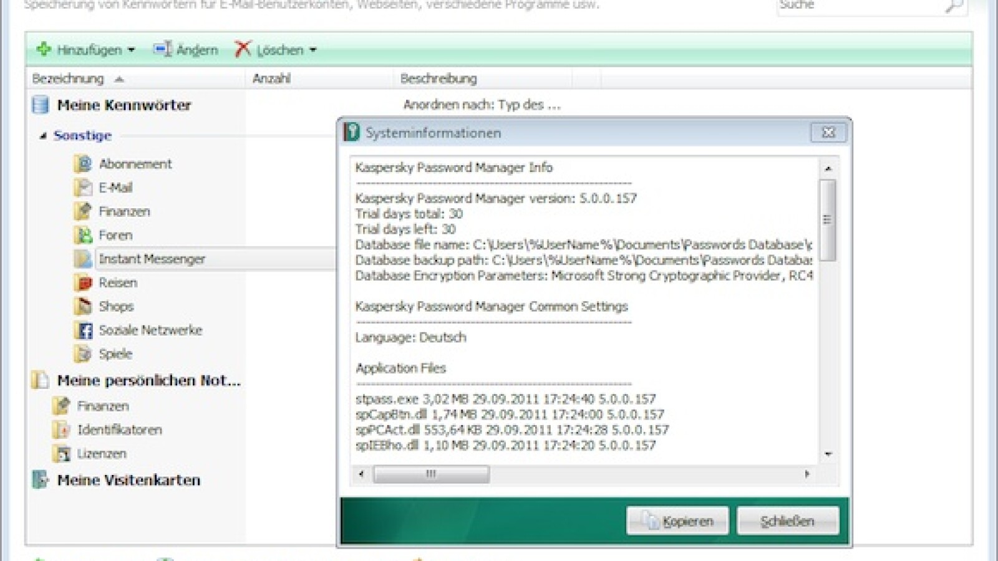Click the E-Mail envelope icon
The height and width of the screenshot is (561, 998).
tap(82, 188)
